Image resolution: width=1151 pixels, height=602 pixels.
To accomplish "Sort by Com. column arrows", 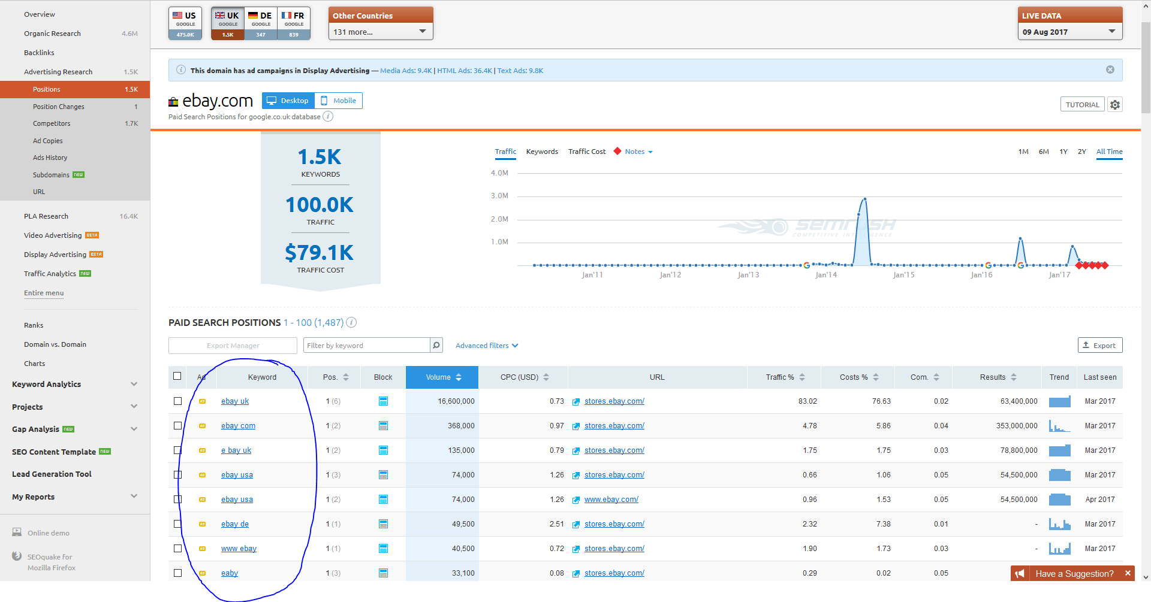I will tap(936, 377).
